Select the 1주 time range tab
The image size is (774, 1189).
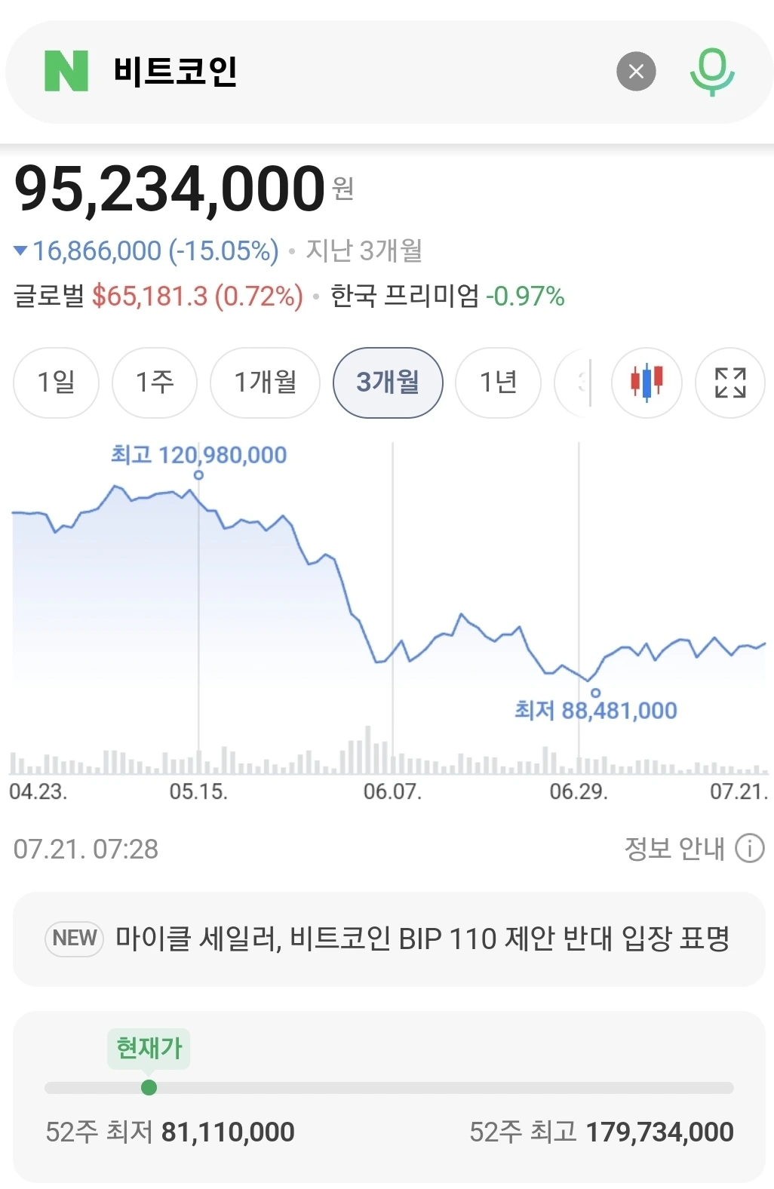click(x=155, y=383)
